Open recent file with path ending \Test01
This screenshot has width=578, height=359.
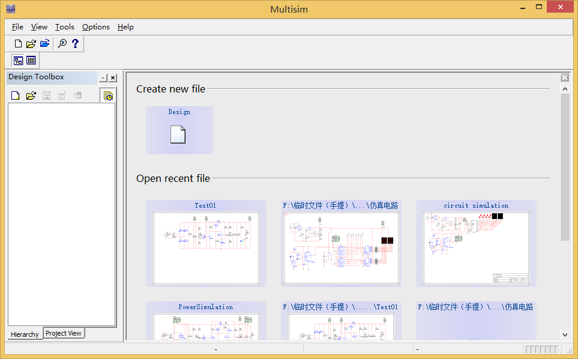point(341,321)
